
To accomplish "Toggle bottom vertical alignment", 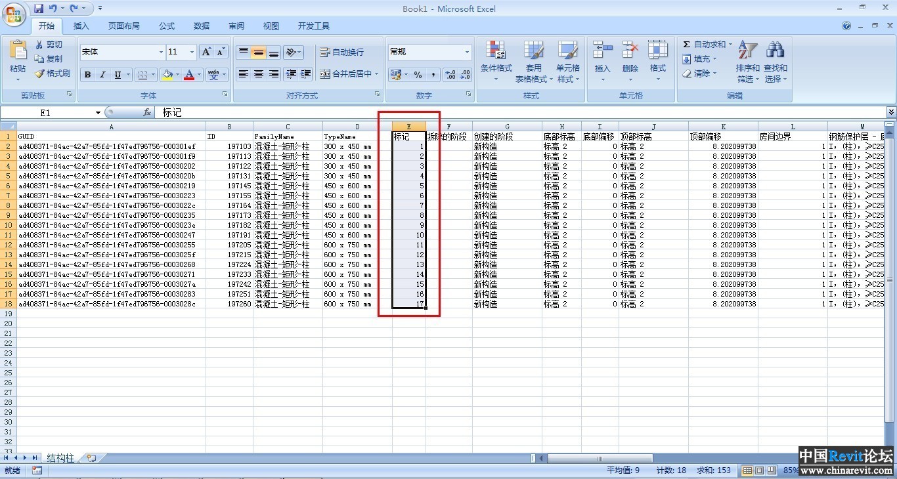I will click(274, 52).
